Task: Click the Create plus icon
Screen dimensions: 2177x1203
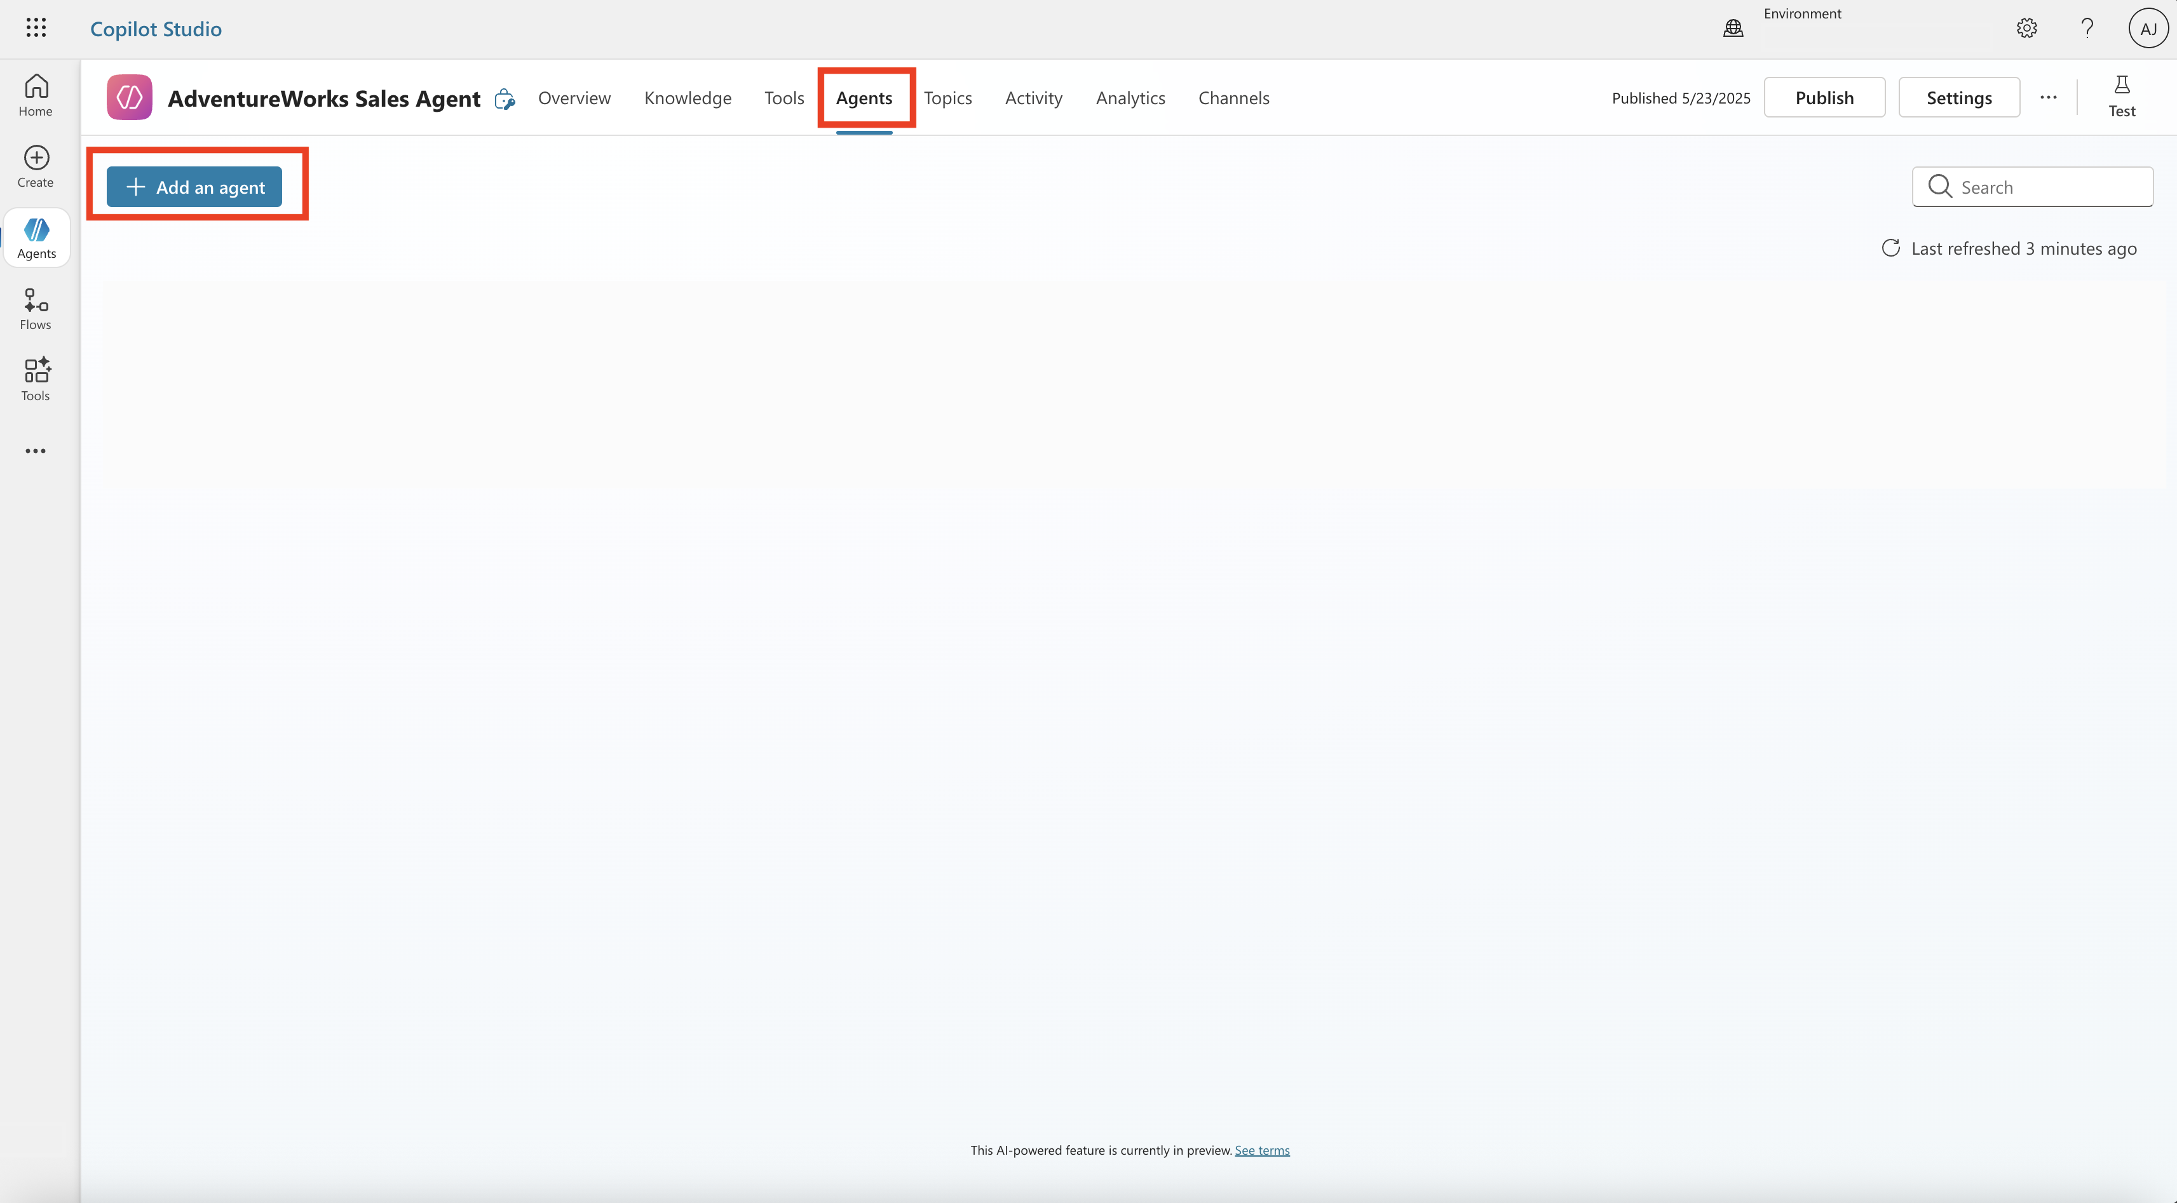Action: coord(36,158)
